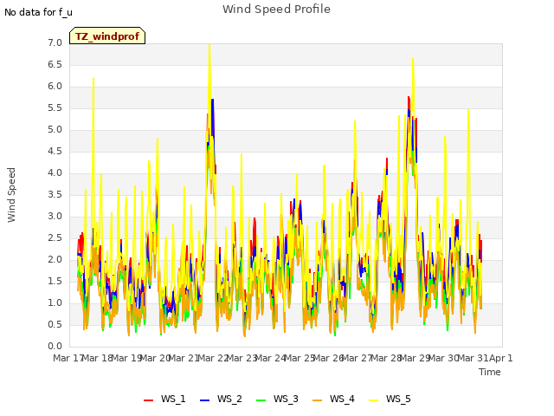Image resolution: width=554 pixels, height=416 pixels.
Task: Click the 0.5 y-axis tick label
Action: click(55, 325)
